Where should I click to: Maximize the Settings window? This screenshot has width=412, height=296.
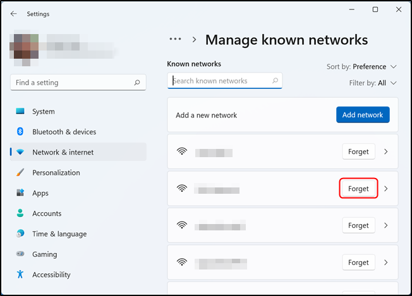click(x=375, y=9)
